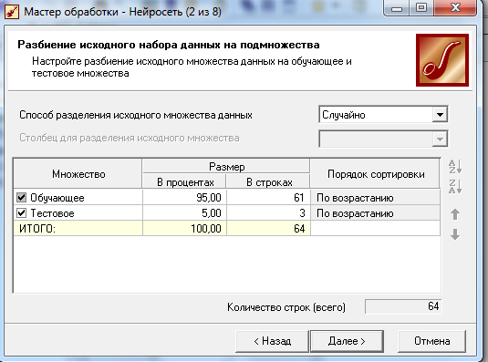
Task: Click the ИТОГО: row label
Action: [x=37, y=229]
